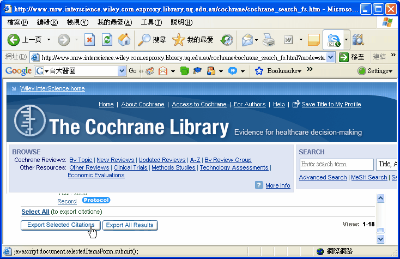Click the Google toolbar blue speech bubble icon

[x=232, y=71]
